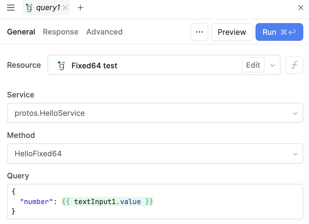Add a new query with plus icon
309x224 pixels.
(80, 8)
